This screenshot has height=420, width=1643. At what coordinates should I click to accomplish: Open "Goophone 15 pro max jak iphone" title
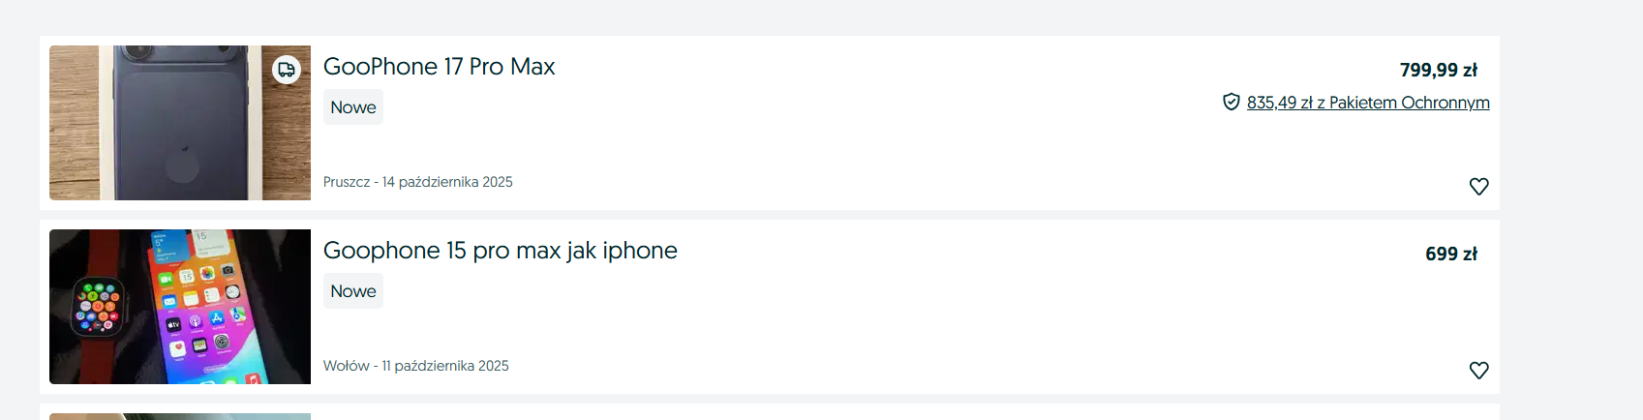500,251
